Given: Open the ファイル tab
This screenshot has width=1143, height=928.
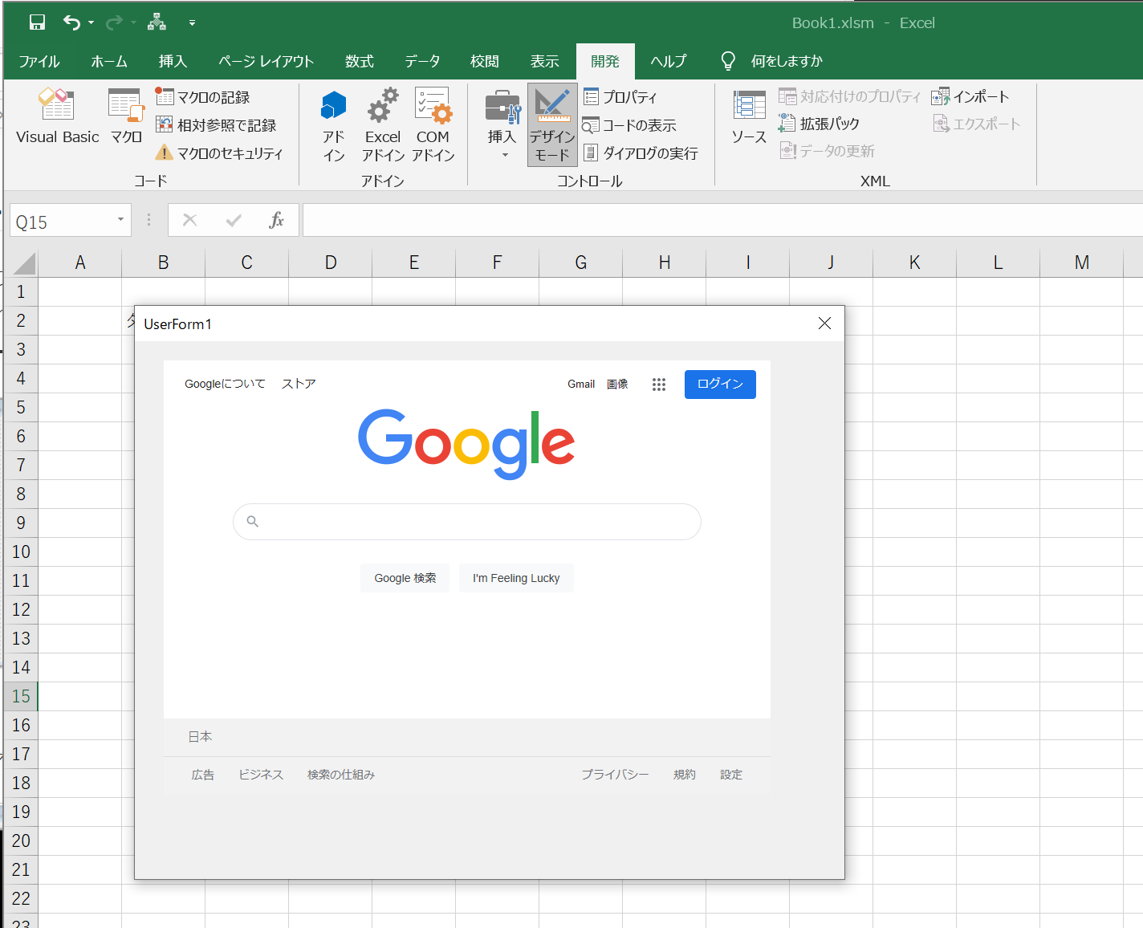Looking at the screenshot, I should (39, 61).
